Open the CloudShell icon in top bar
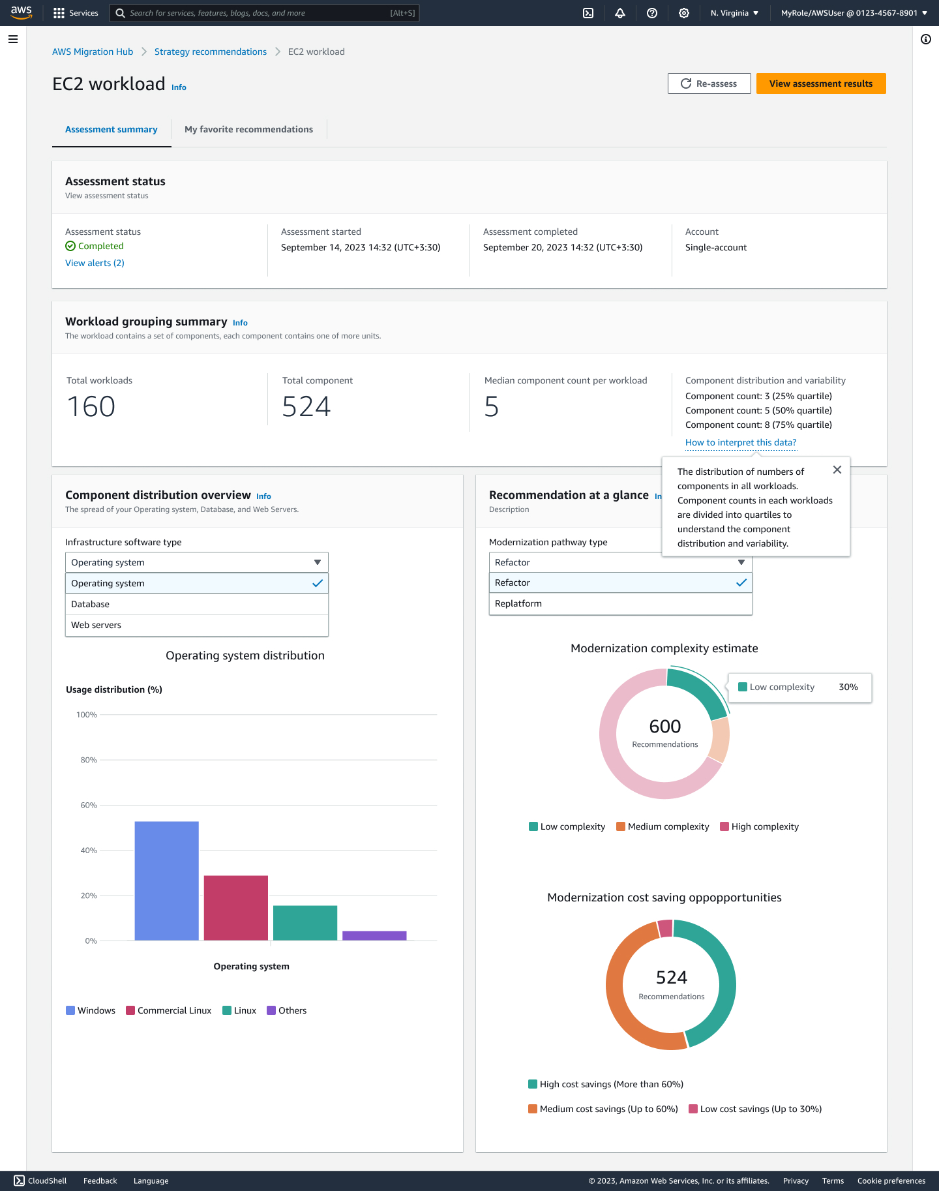 pos(588,13)
